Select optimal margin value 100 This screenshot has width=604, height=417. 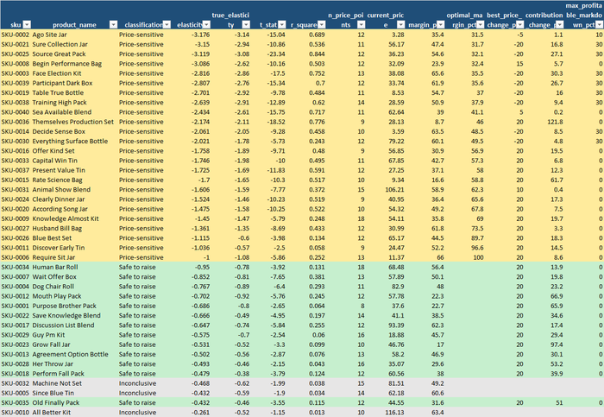(x=465, y=257)
